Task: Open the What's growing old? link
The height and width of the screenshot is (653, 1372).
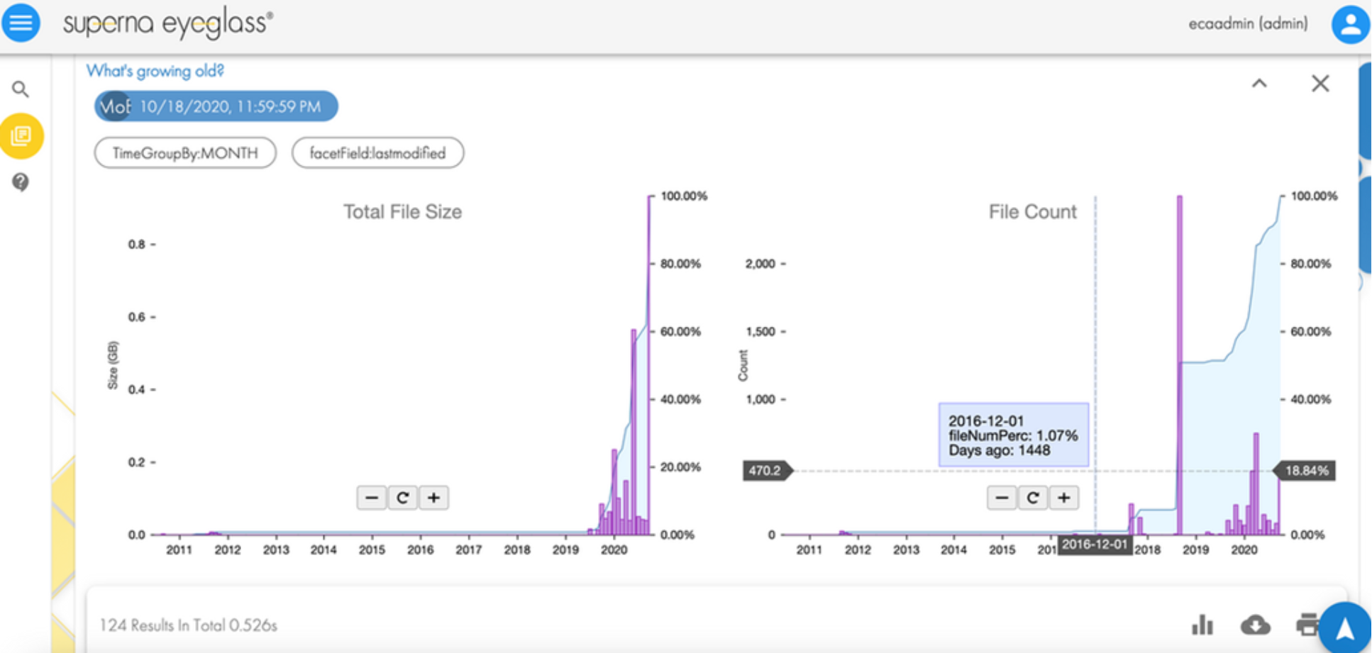Action: [155, 71]
